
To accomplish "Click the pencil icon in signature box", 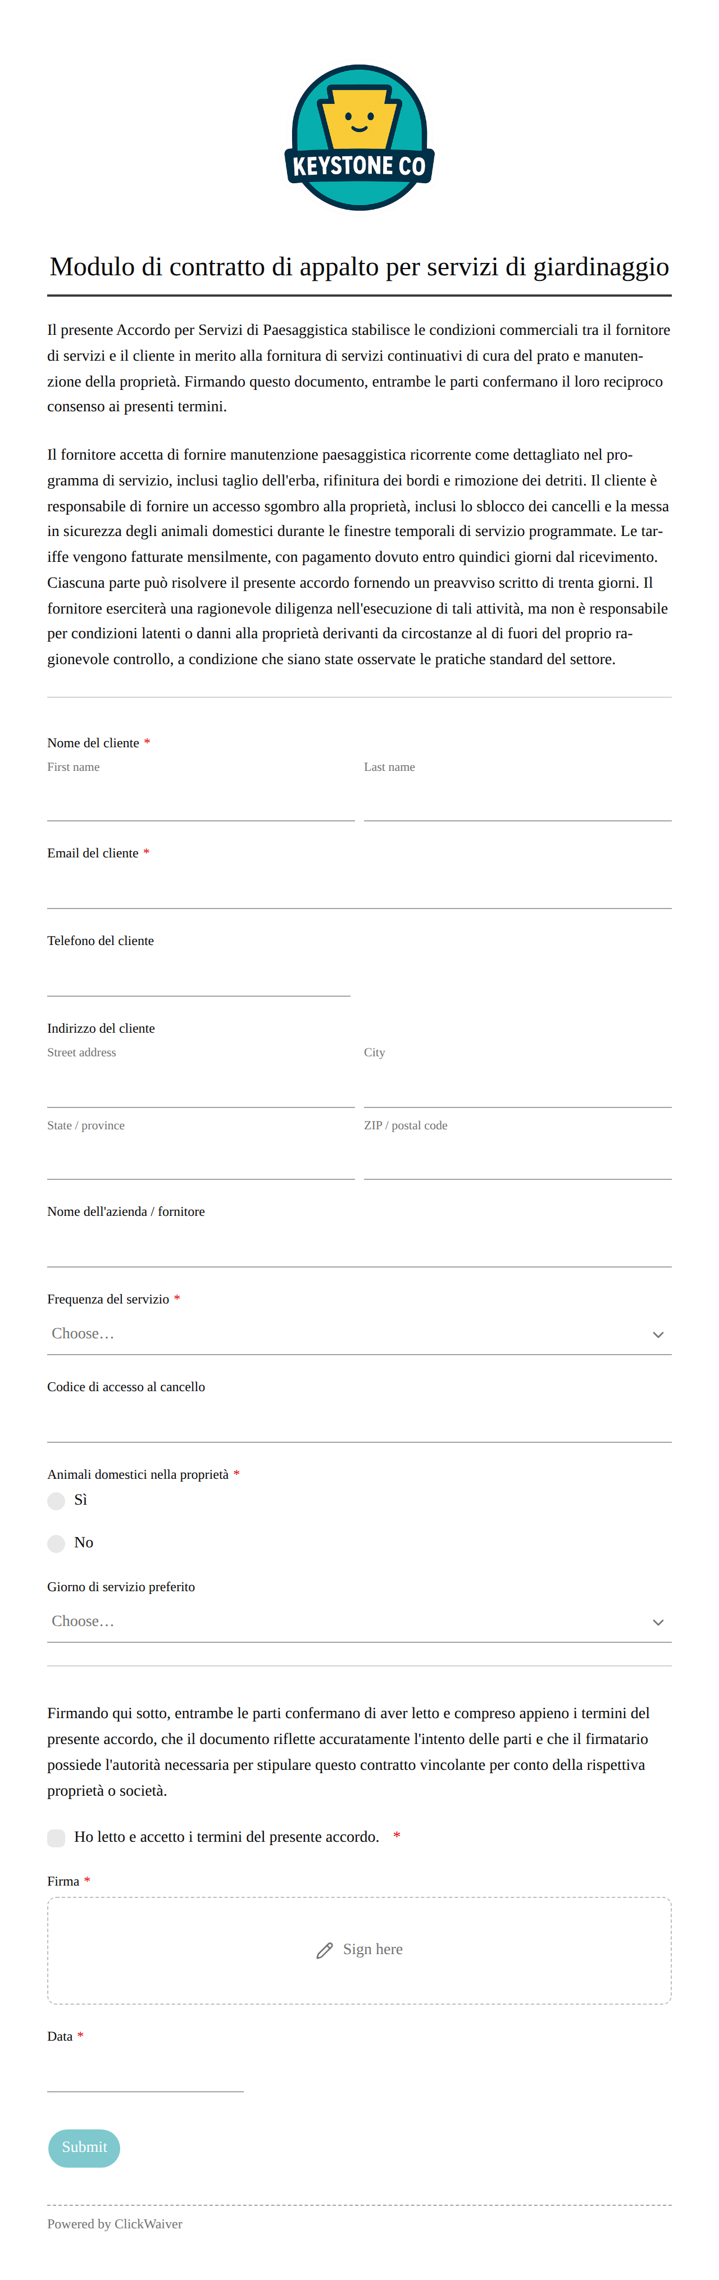I will (325, 1950).
